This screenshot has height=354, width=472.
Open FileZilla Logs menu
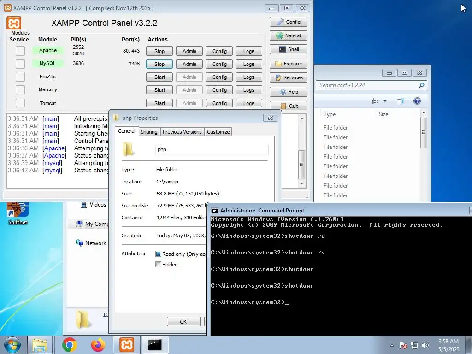pyautogui.click(x=248, y=77)
